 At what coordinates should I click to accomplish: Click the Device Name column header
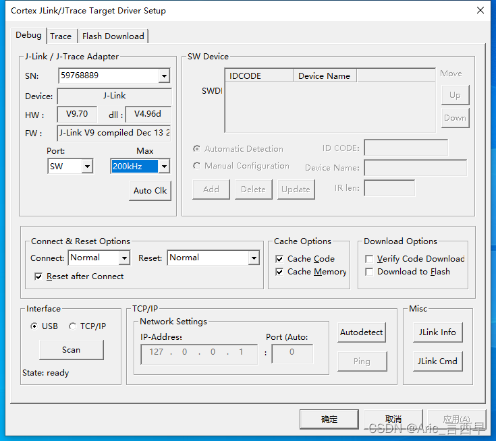325,76
